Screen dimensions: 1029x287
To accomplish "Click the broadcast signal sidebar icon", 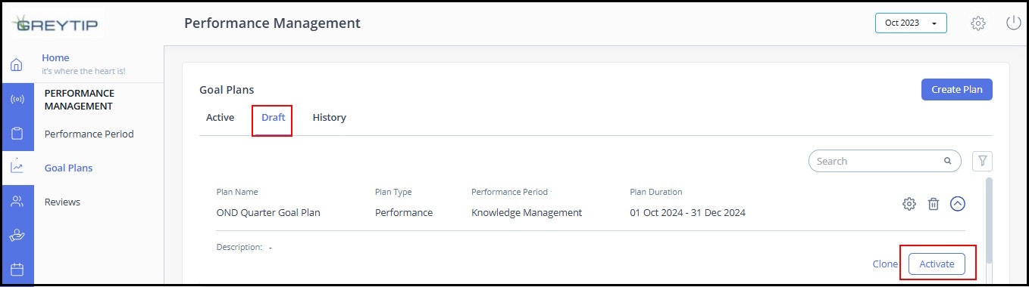I will 17,100.
